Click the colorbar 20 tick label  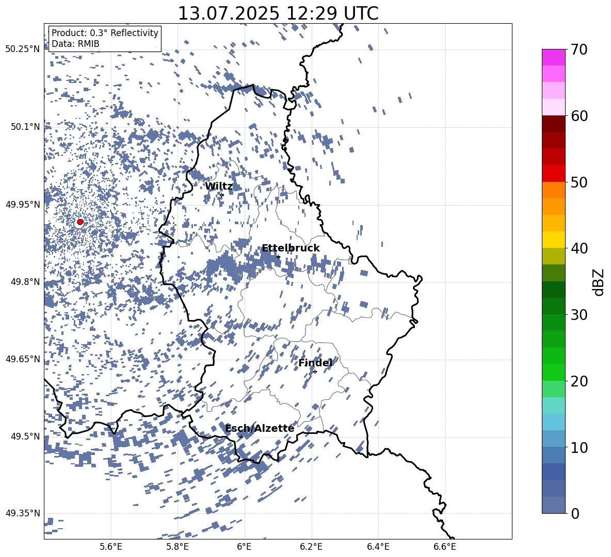(579, 381)
